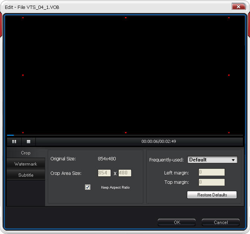Viewport: 250px width, 234px height.
Task: Pause the video preview playback
Action: (x=14, y=141)
